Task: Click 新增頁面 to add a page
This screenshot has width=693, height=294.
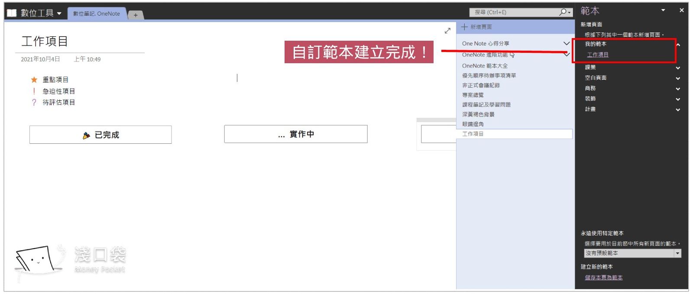Action: click(481, 27)
